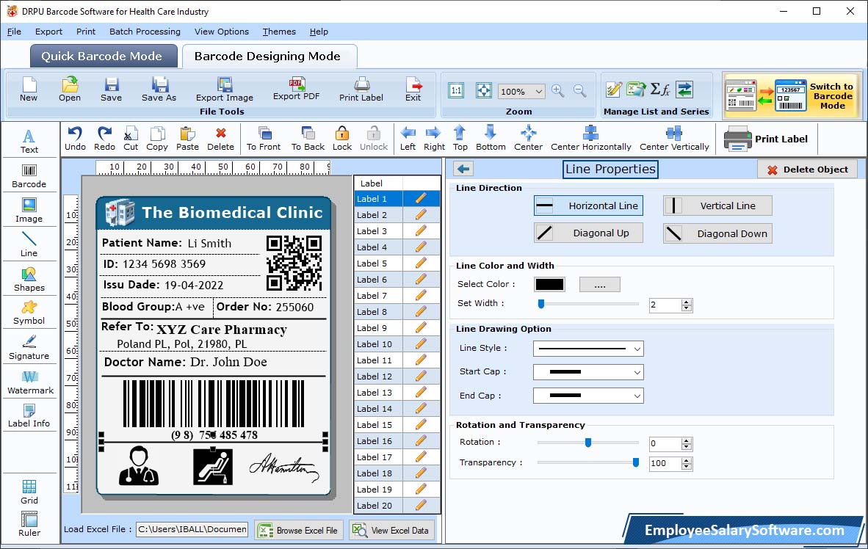868x549 pixels.
Task: Click Browse Excel File button
Action: (x=299, y=530)
